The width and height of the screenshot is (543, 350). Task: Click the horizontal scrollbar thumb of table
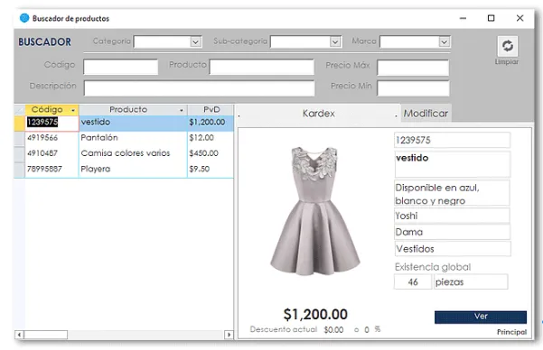click(x=46, y=335)
